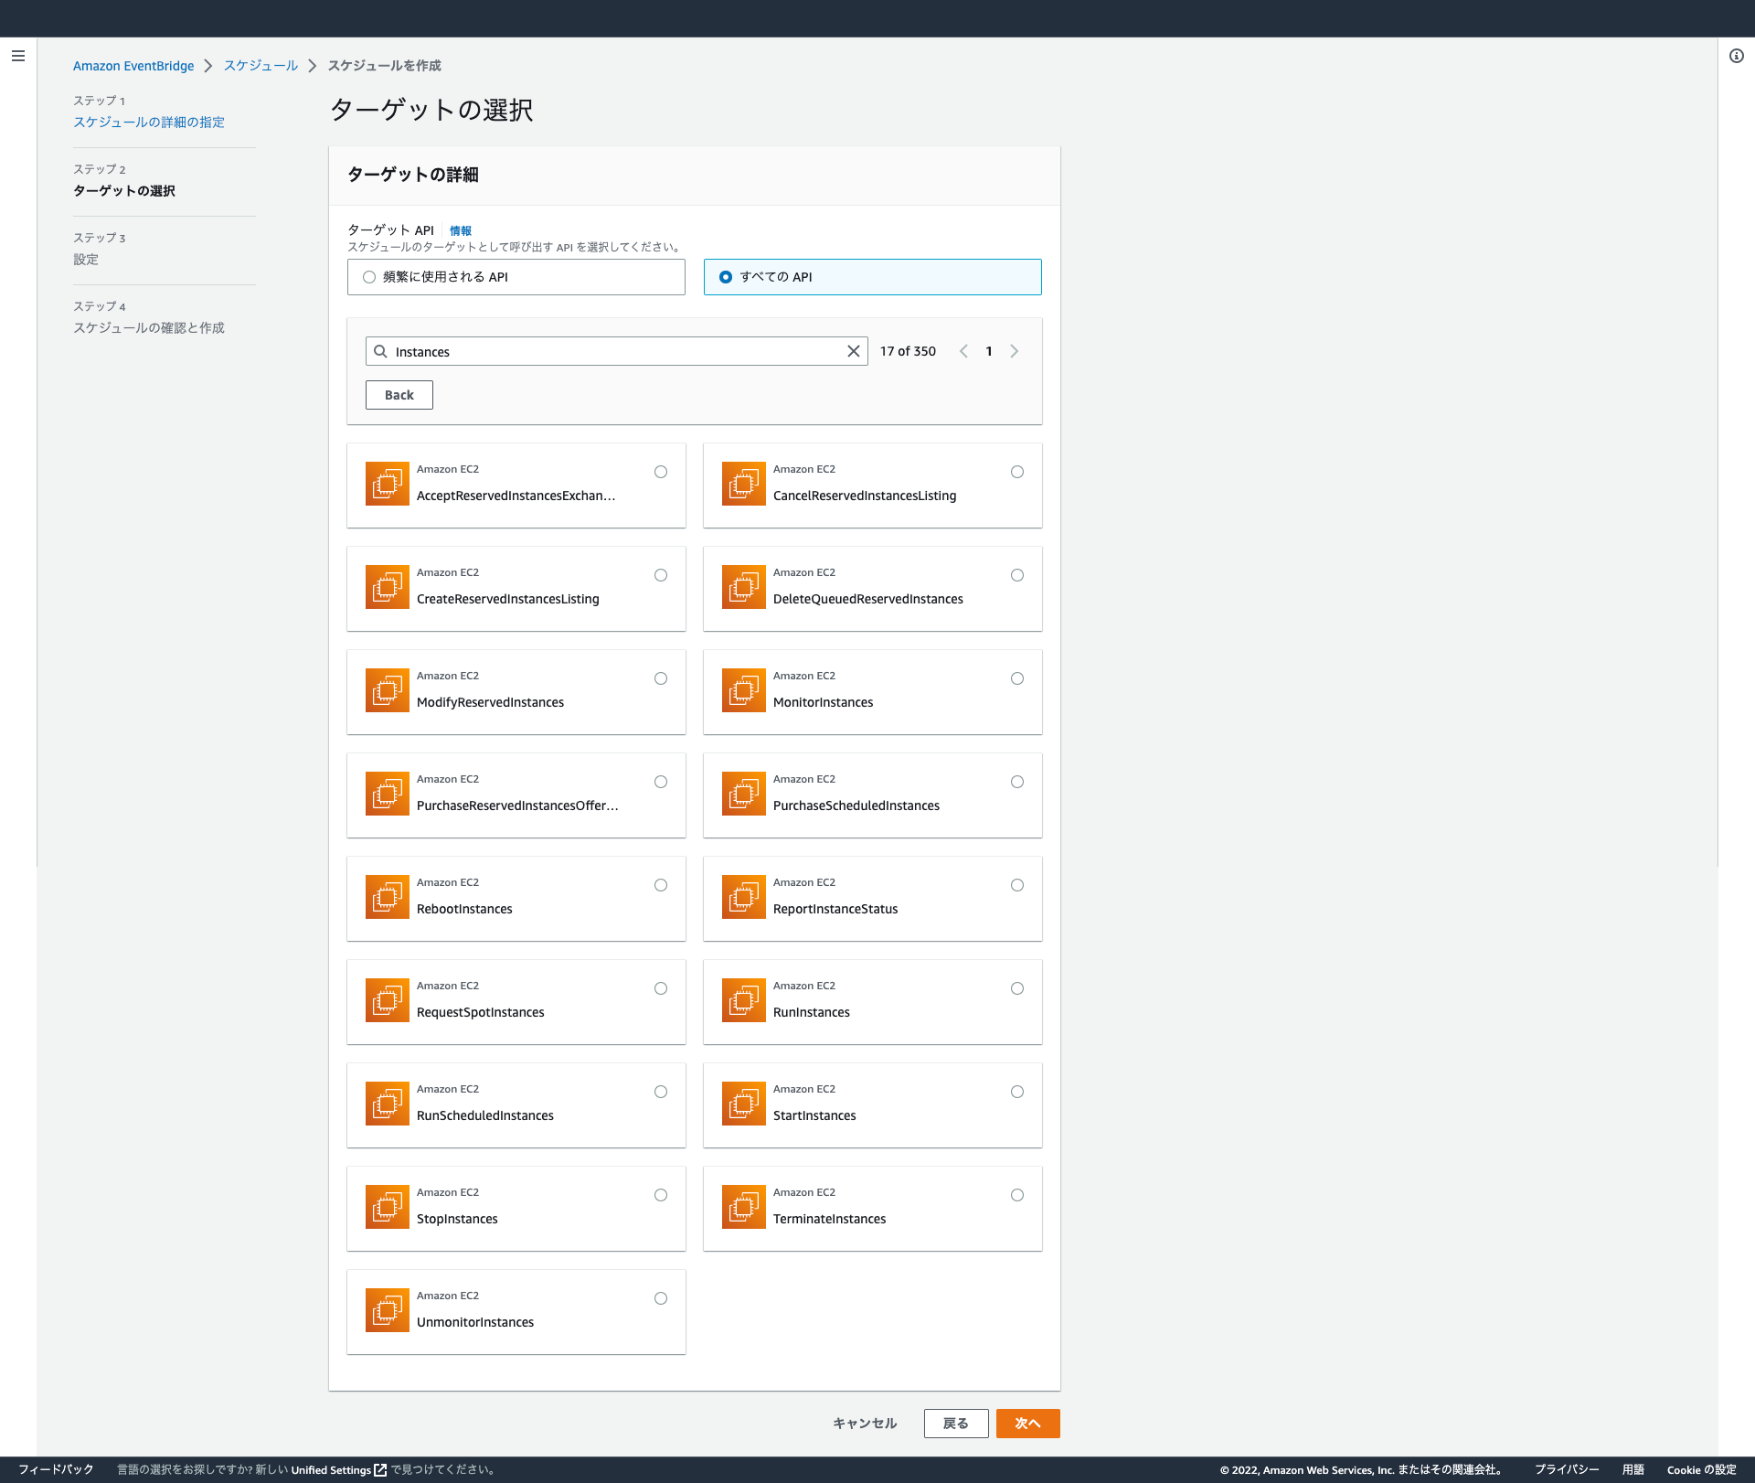Click the UnmonitorInstances EC2 icon
Screen dimensions: 1755x1483
click(x=388, y=1310)
